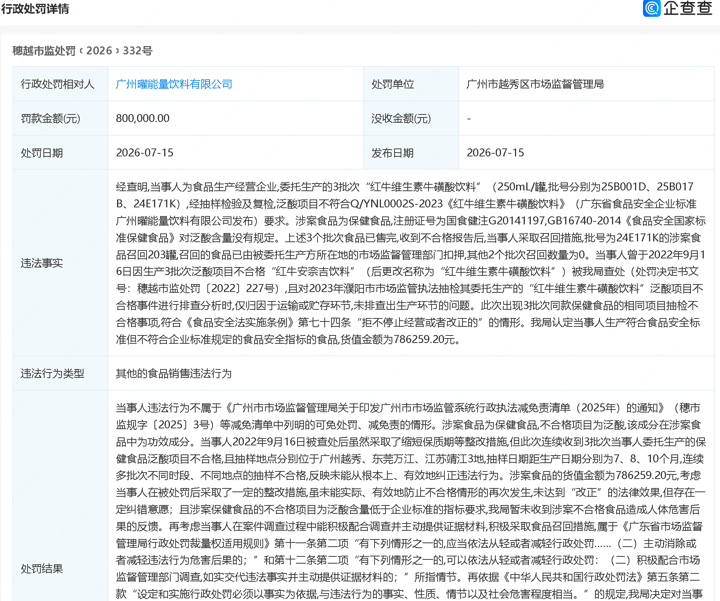Click the 违法行为类型 row label
720x601 pixels.
(x=52, y=373)
